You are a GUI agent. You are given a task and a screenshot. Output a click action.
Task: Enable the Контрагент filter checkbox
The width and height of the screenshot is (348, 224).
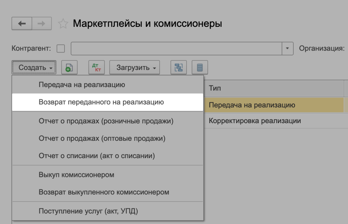[x=61, y=48]
